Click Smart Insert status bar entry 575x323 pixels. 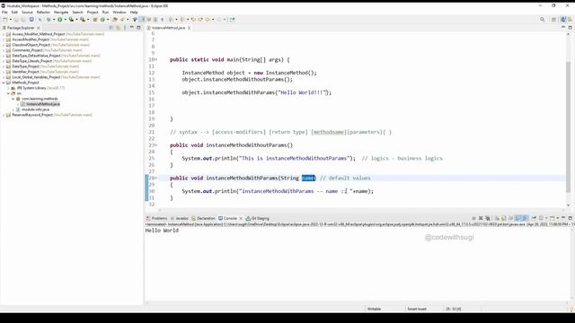[x=417, y=309]
